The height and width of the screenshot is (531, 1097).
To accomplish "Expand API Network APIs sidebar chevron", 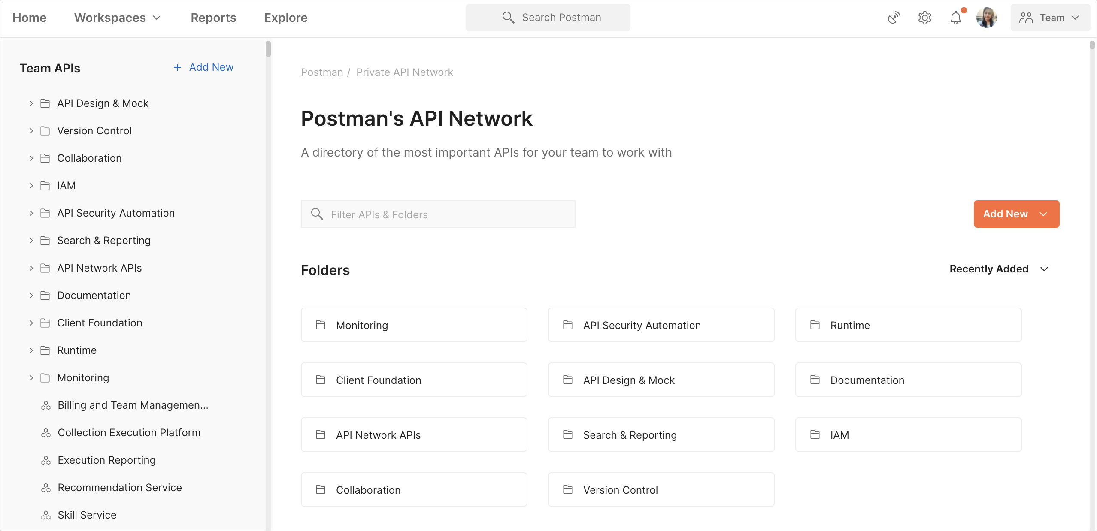I will click(x=31, y=268).
